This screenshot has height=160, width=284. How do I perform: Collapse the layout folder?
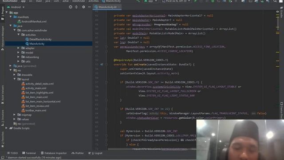(x=15, y=79)
